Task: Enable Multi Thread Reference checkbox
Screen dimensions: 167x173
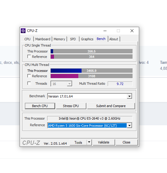Action: (x=29, y=76)
